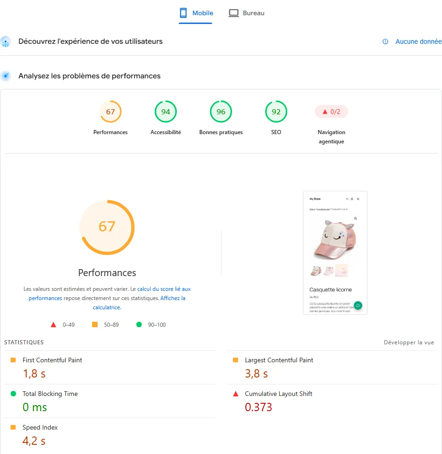
Task: Click the Performances label under gauge 67
Action: pyautogui.click(x=110, y=132)
